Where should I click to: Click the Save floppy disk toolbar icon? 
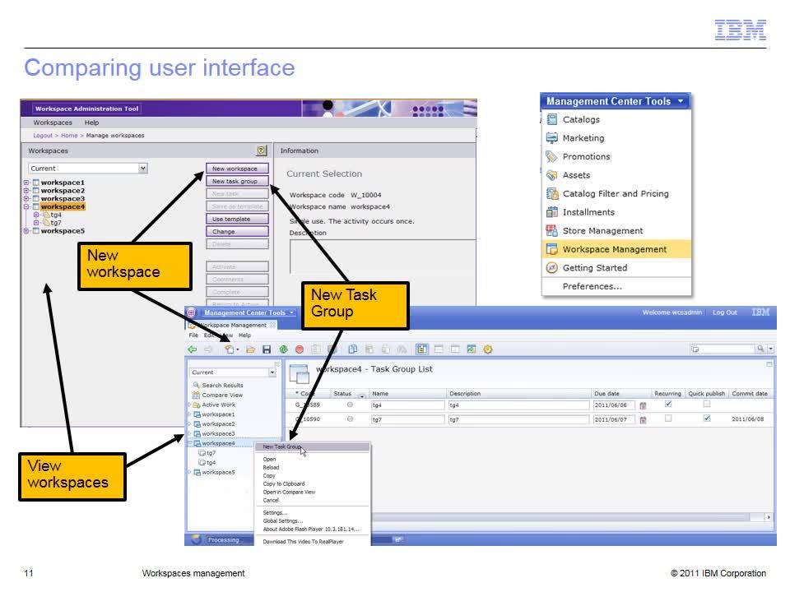coord(267,349)
